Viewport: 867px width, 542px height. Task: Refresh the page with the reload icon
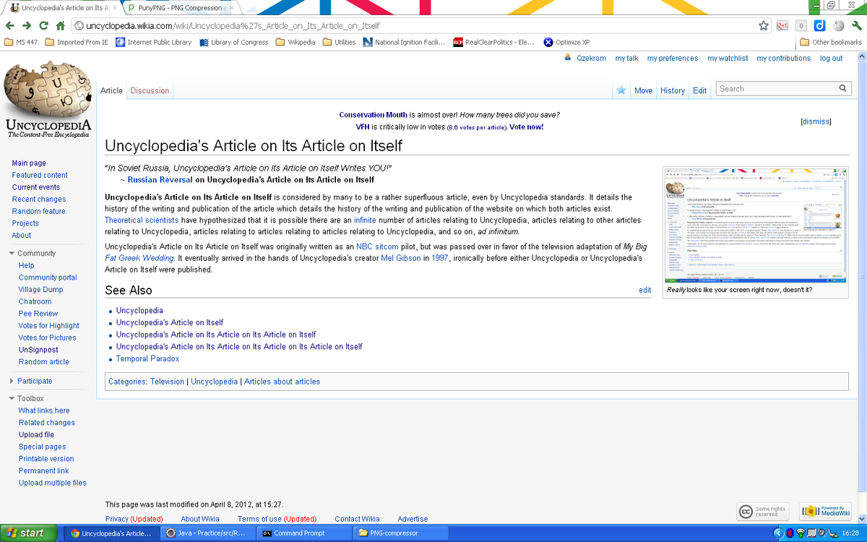(44, 24)
